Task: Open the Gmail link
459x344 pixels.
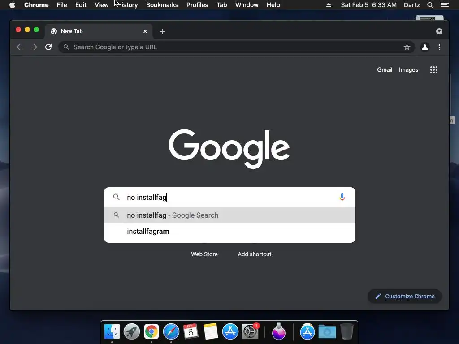Action: click(385, 69)
